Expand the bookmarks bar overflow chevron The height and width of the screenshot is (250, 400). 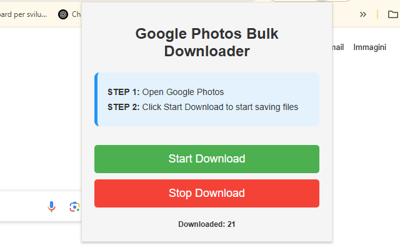pos(362,14)
